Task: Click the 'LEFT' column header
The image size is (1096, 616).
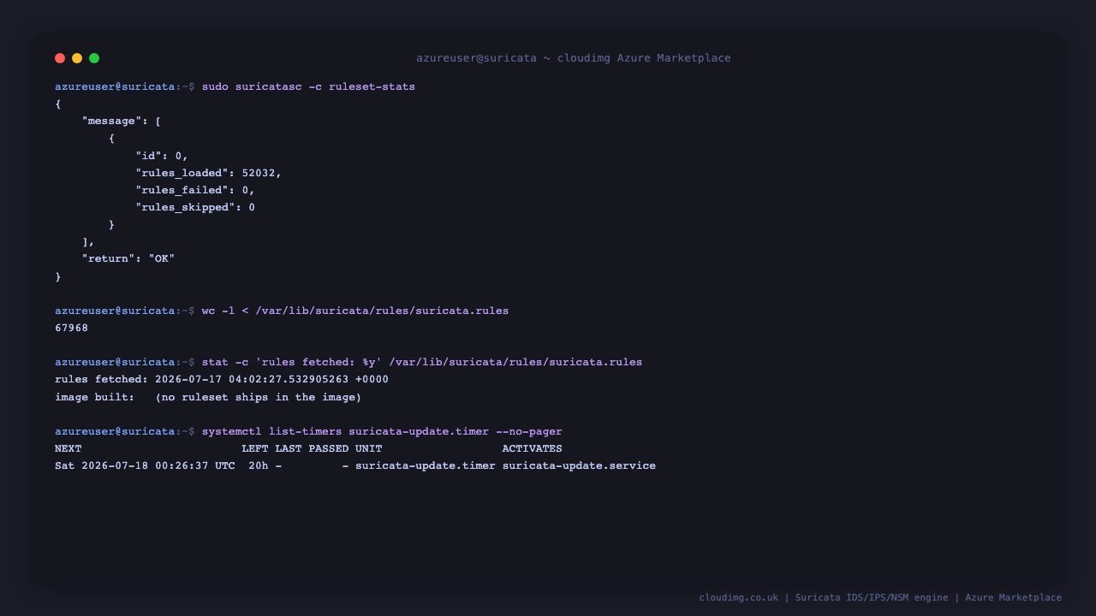Action: coord(255,448)
